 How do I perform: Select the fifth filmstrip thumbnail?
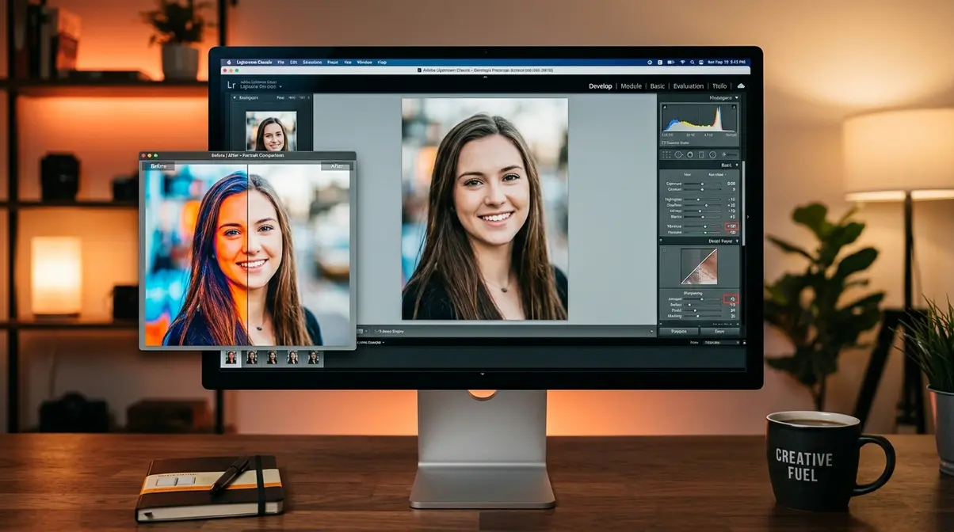(x=314, y=357)
